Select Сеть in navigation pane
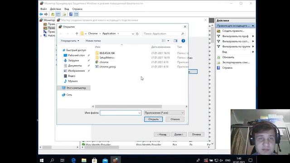Image resolution: width=290 pixels, height=163 pixels. (69, 95)
